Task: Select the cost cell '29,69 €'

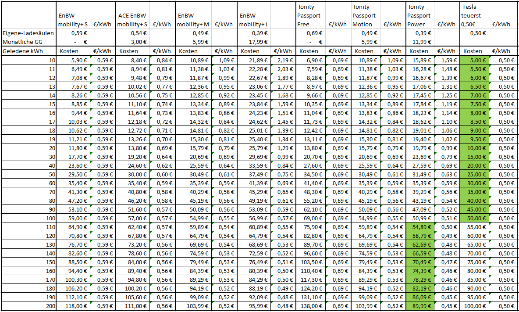Action: (254, 157)
